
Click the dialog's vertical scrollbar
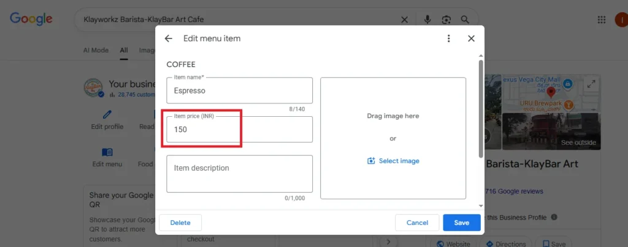pos(481,108)
